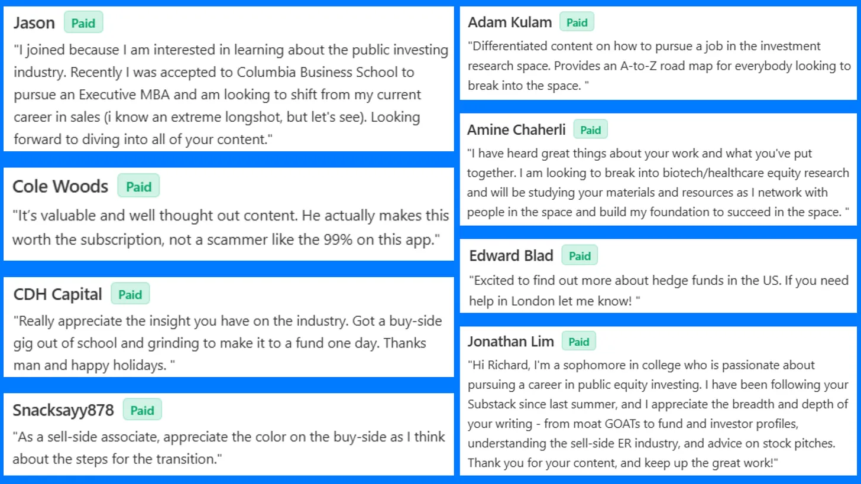Select the Edward Blad name
The height and width of the screenshot is (484, 861).
[512, 256]
